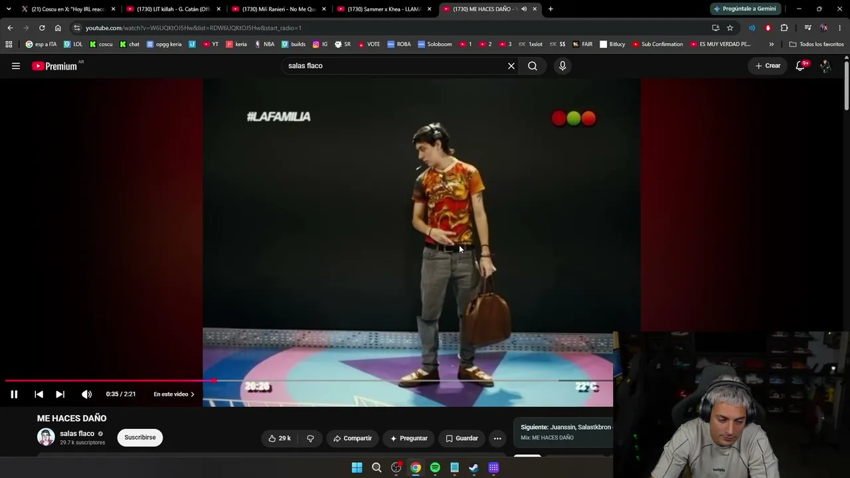Open the salas flaco channel name link

click(x=77, y=434)
